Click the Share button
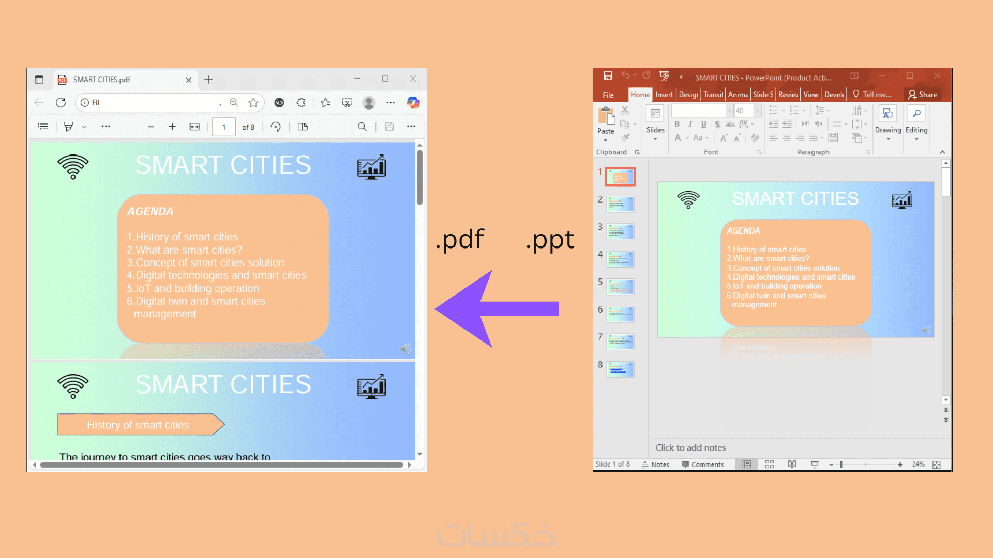This screenshot has width=993, height=558. click(923, 95)
